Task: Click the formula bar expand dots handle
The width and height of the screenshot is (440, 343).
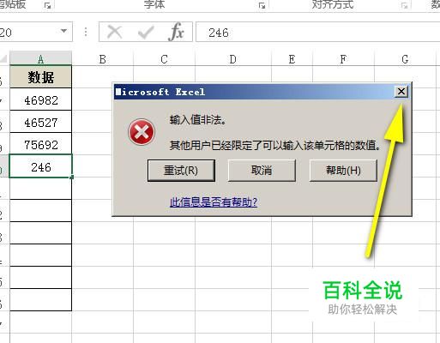Action: (86, 32)
